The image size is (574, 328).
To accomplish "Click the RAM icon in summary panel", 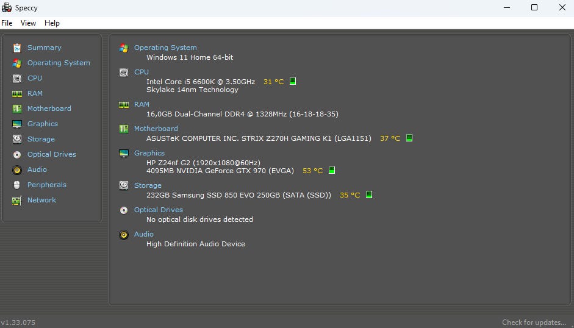I will [x=124, y=105].
